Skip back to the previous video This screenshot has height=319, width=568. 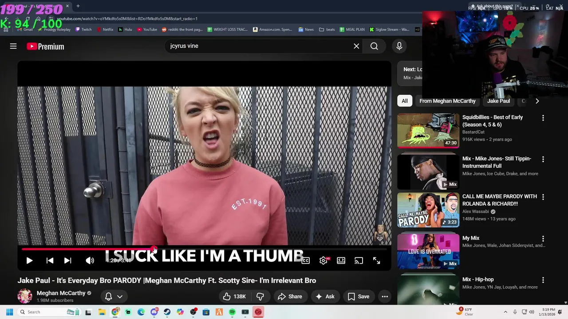point(50,261)
